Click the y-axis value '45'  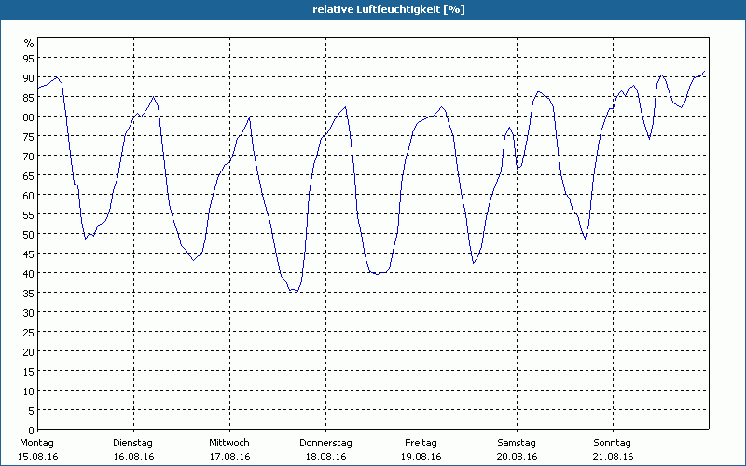(x=29, y=254)
